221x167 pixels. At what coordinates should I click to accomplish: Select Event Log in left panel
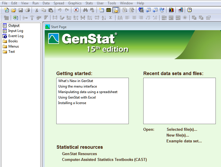point(16,36)
